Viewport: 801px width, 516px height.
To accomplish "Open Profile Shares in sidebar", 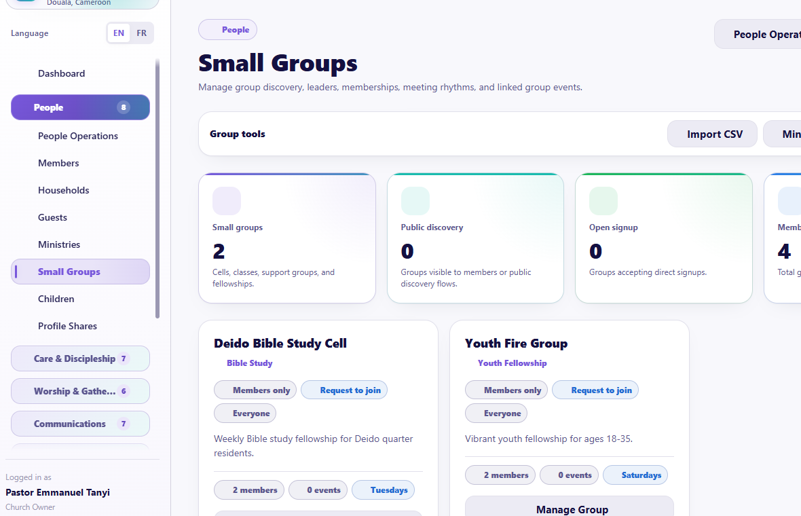I will click(80, 326).
